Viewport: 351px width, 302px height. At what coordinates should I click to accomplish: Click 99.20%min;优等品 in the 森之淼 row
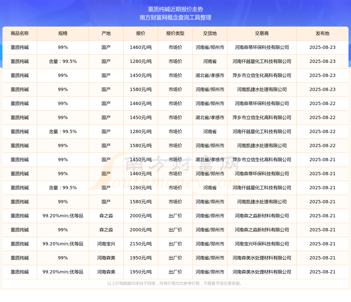pyautogui.click(x=63, y=216)
